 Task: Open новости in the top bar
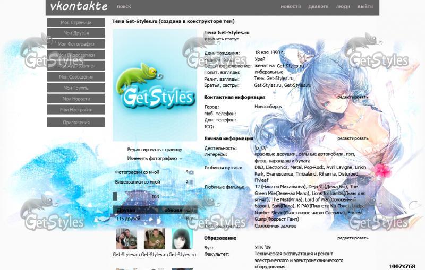pyautogui.click(x=291, y=6)
